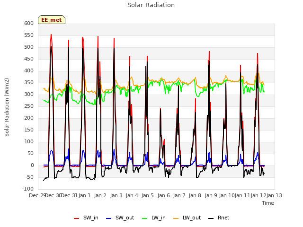Click the 350 y-axis tick label

pos(29,82)
